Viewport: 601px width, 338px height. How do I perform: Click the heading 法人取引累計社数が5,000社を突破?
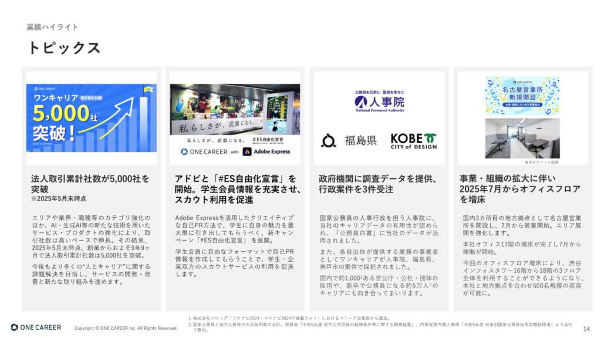[x=90, y=184]
